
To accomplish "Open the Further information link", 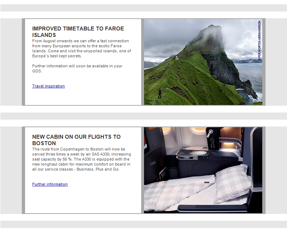I will (50, 184).
